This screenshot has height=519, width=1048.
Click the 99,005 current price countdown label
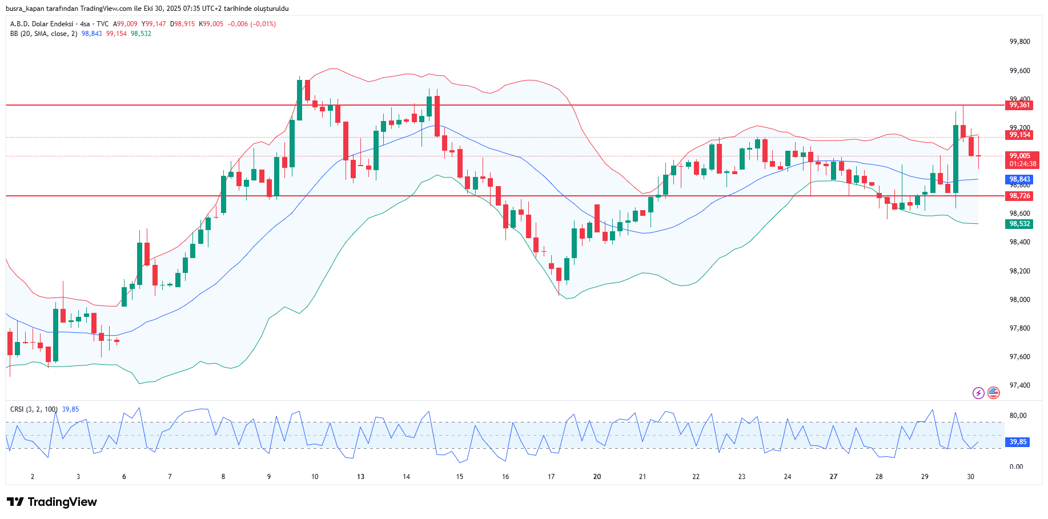click(1022, 160)
